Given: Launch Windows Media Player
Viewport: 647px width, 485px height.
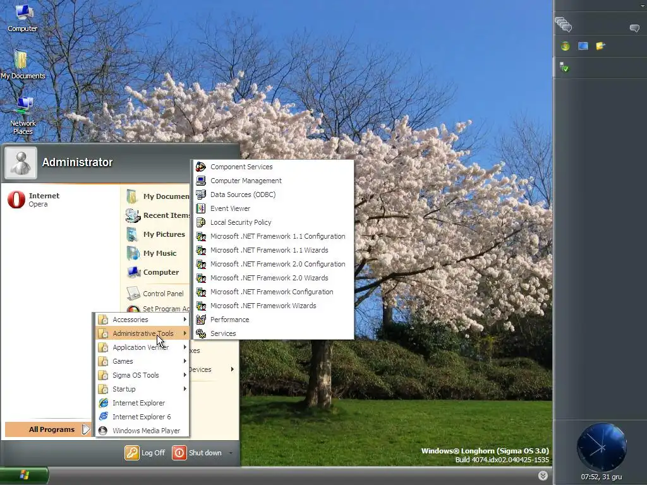Looking at the screenshot, I should click(142, 431).
